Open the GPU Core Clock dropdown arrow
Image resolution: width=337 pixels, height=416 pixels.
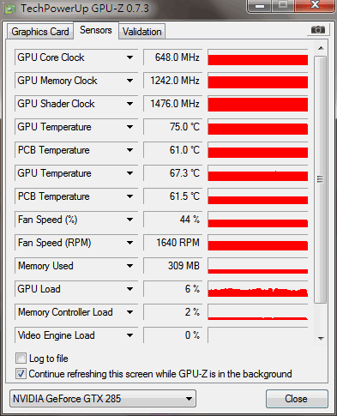coord(129,57)
